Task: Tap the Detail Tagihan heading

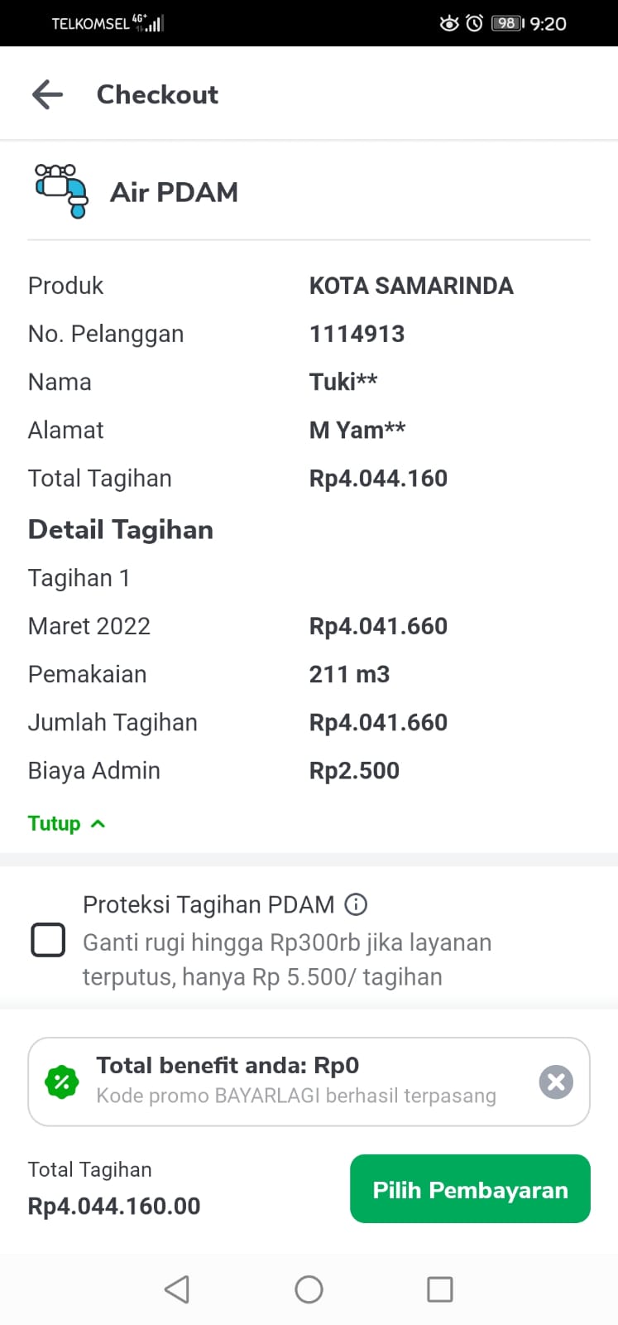Action: tap(121, 530)
